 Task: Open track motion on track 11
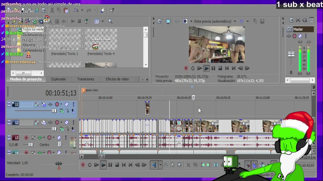(x=43, y=104)
